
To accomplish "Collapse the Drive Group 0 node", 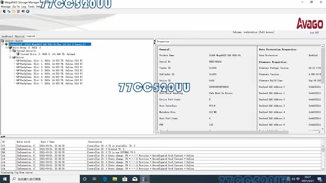I will (6, 48).
